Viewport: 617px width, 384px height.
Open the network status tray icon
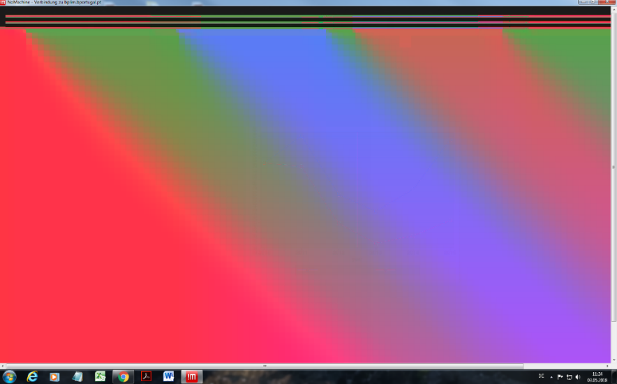569,376
